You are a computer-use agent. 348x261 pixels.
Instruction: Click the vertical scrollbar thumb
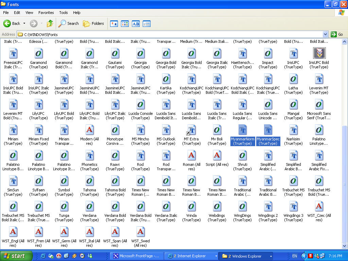pos(345,184)
